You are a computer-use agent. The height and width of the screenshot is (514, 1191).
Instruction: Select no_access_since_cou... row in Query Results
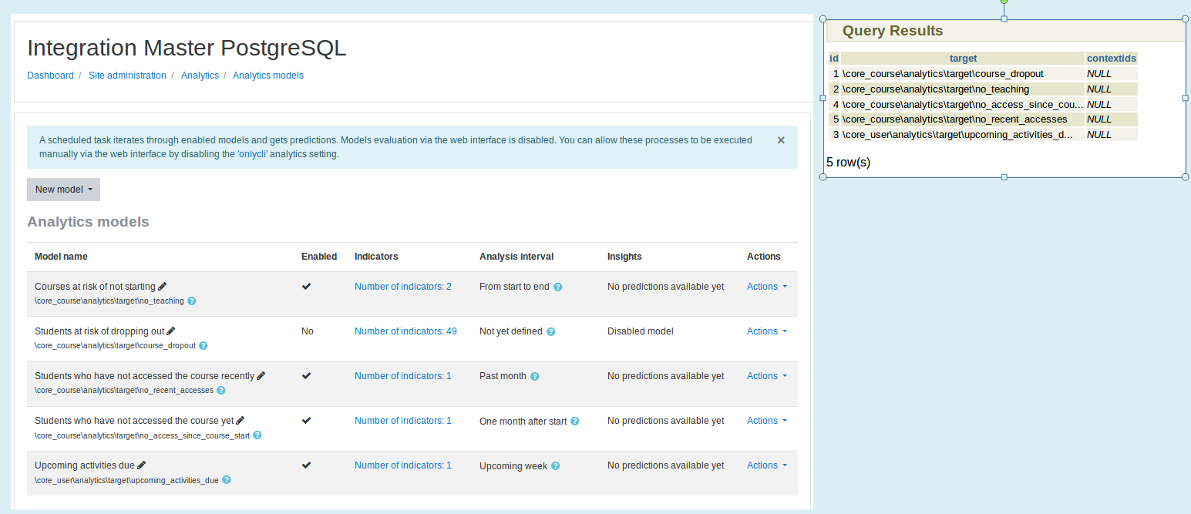tap(983, 104)
